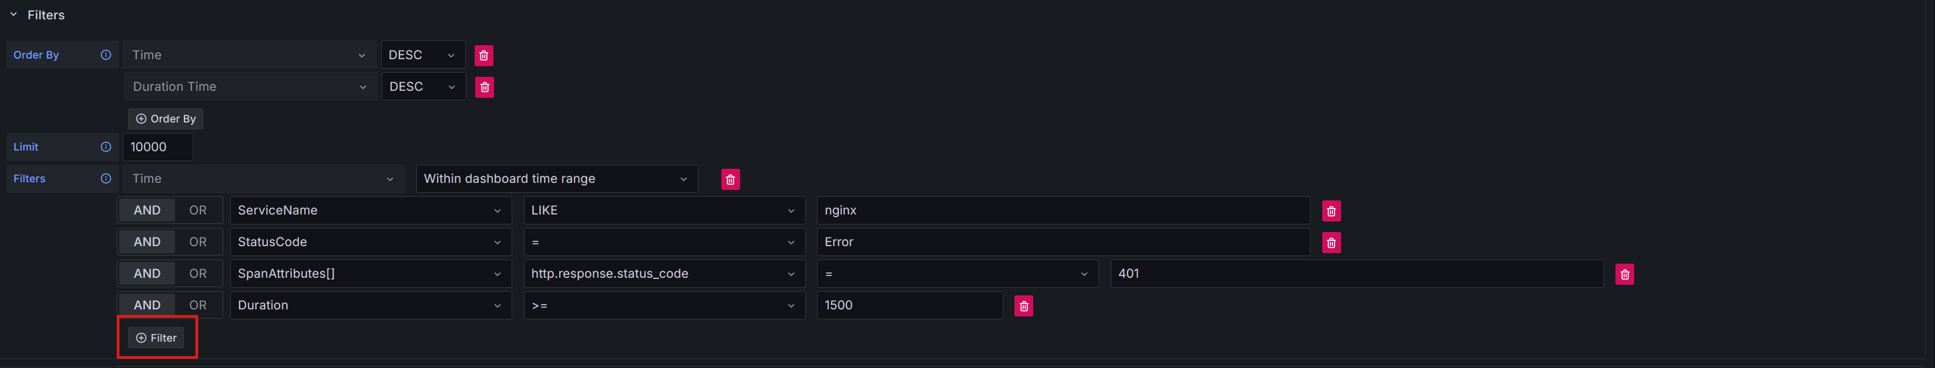This screenshot has width=1935, height=368.
Task: Delete the ServiceName filter row
Action: coord(1331,212)
